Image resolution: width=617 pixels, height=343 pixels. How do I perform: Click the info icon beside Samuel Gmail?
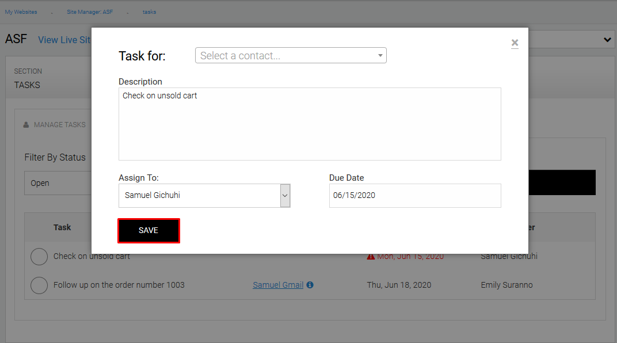click(x=310, y=285)
